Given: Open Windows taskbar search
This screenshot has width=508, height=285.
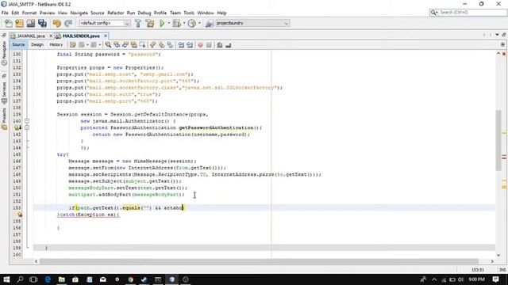Looking at the screenshot, I should [x=20, y=279].
